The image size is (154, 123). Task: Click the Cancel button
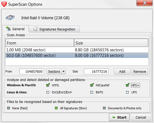[141, 117]
